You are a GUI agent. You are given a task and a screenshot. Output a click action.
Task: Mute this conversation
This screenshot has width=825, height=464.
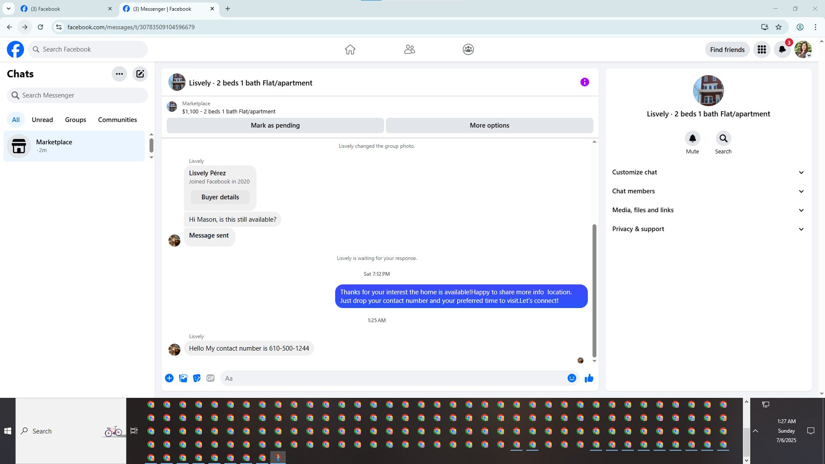coord(692,139)
